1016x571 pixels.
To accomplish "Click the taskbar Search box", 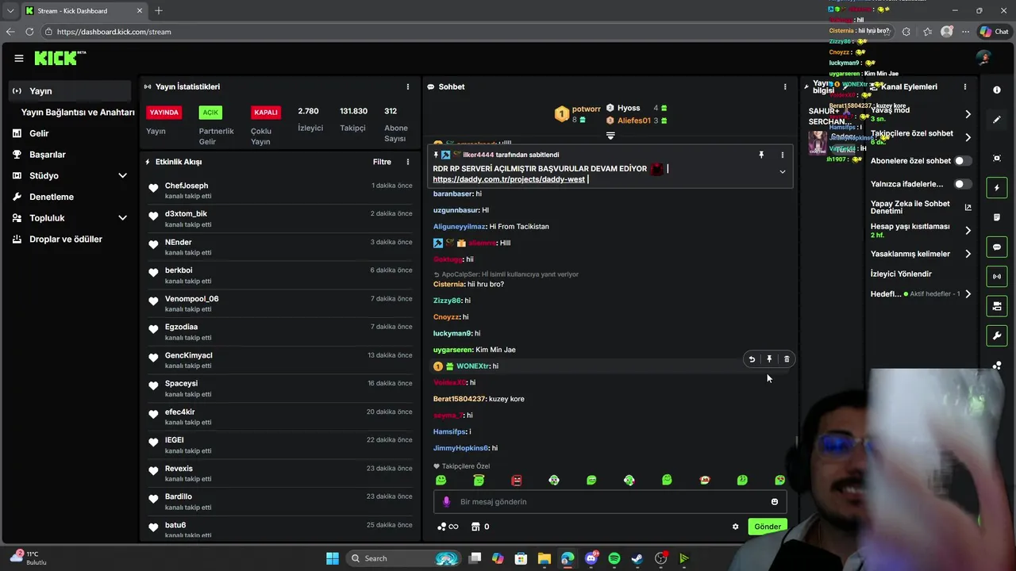I will (403, 558).
